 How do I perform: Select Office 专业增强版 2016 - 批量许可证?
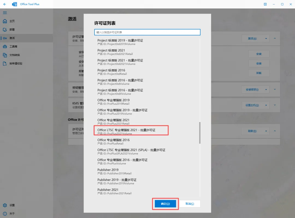(147, 162)
